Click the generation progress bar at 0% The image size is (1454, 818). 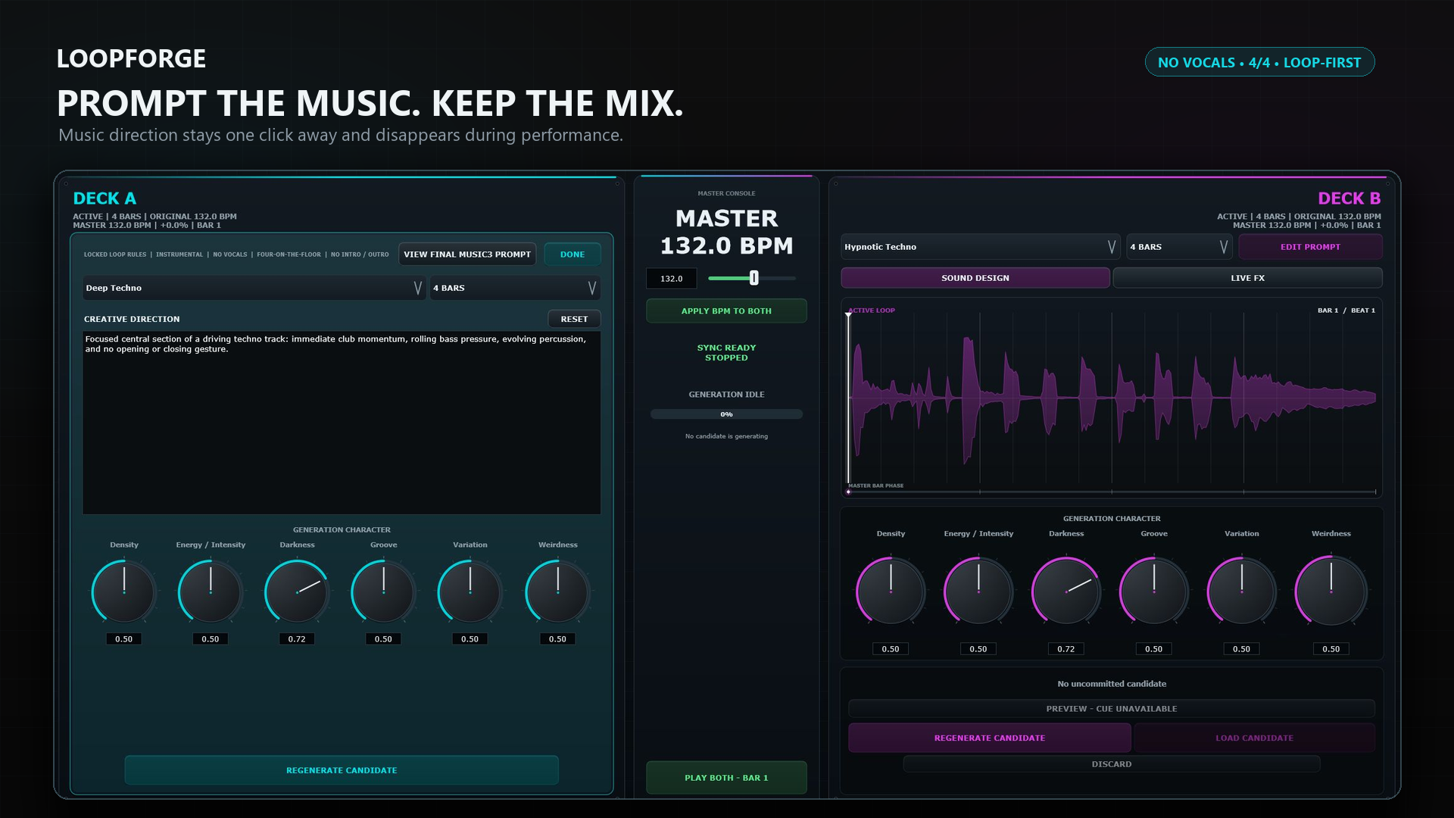pos(726,414)
